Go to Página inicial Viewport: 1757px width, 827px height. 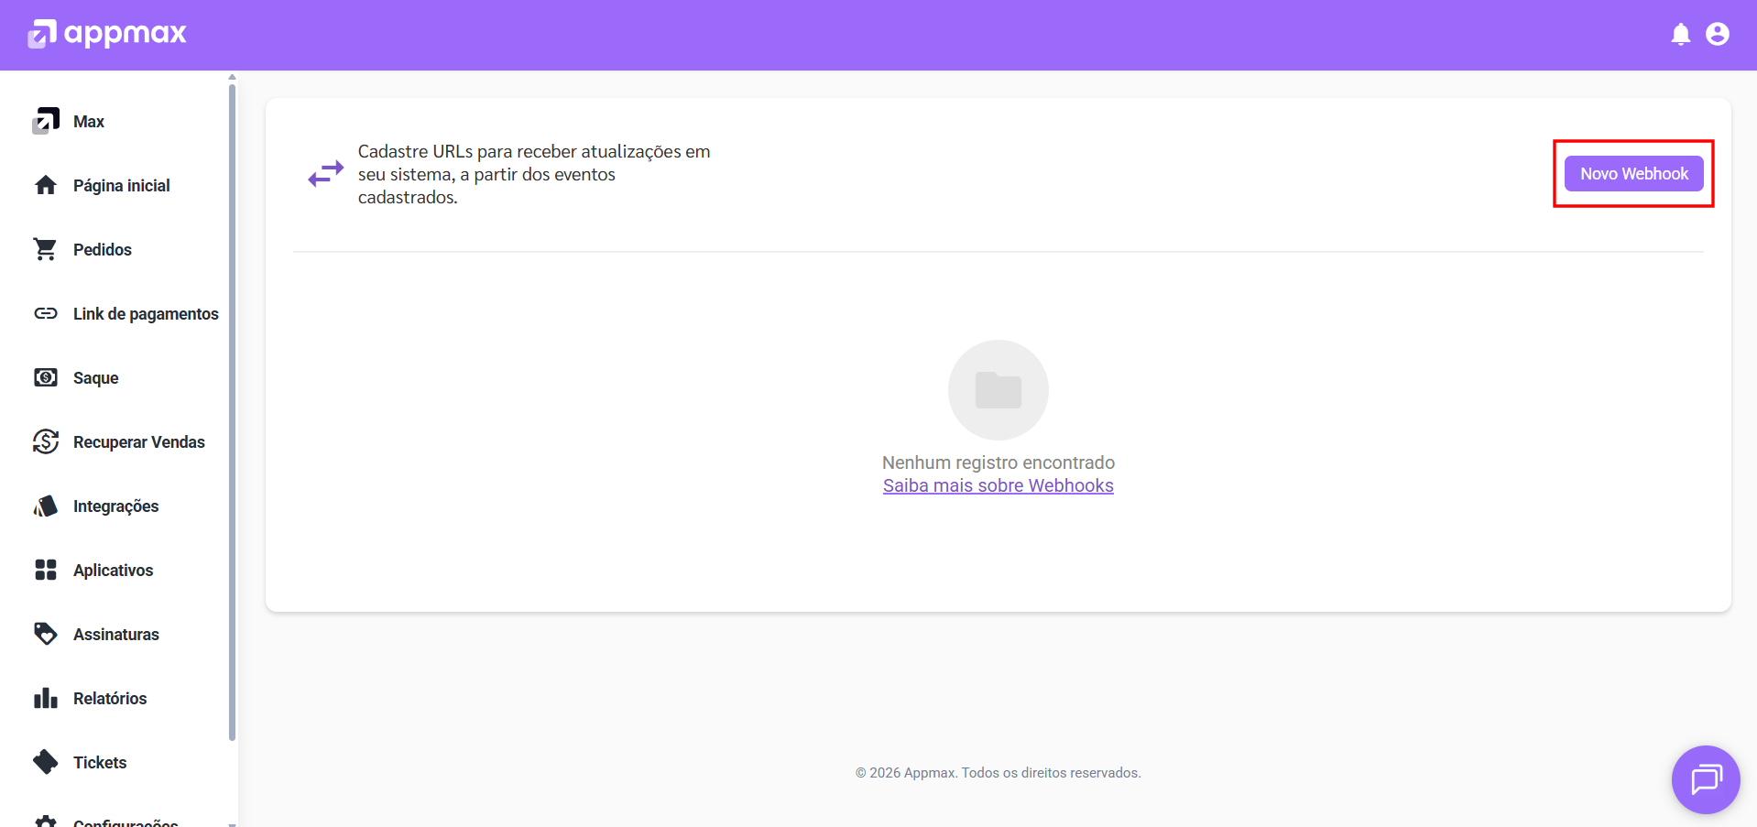click(x=121, y=186)
